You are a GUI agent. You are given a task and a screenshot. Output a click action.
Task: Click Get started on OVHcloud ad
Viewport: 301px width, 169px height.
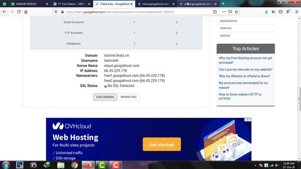(x=162, y=145)
